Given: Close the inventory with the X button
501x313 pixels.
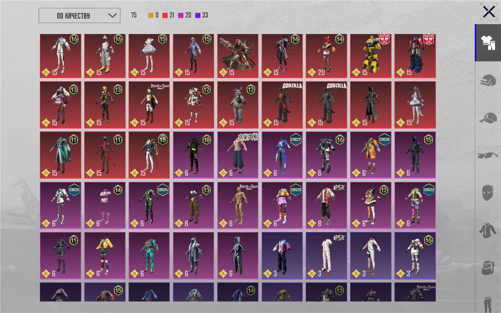Looking at the screenshot, I should click(x=488, y=12).
